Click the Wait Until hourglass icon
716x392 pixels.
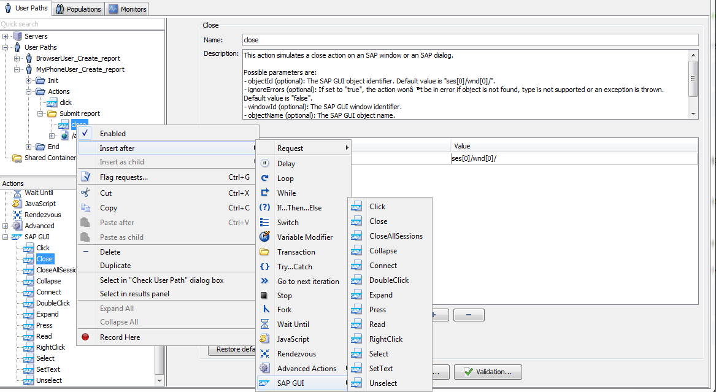(x=265, y=325)
